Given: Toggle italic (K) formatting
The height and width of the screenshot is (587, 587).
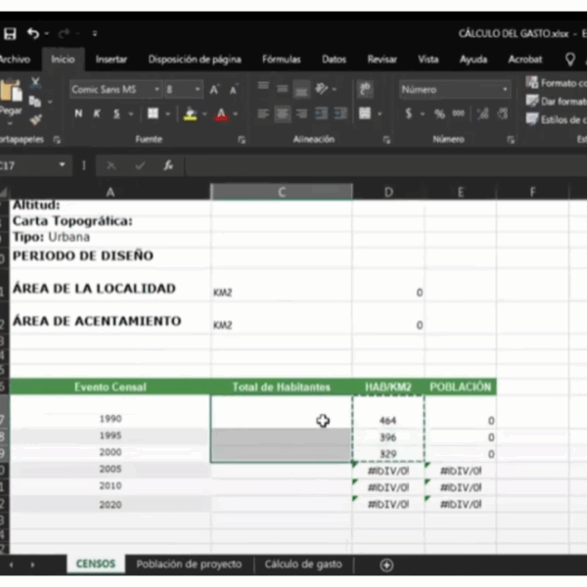Looking at the screenshot, I should coord(97,114).
